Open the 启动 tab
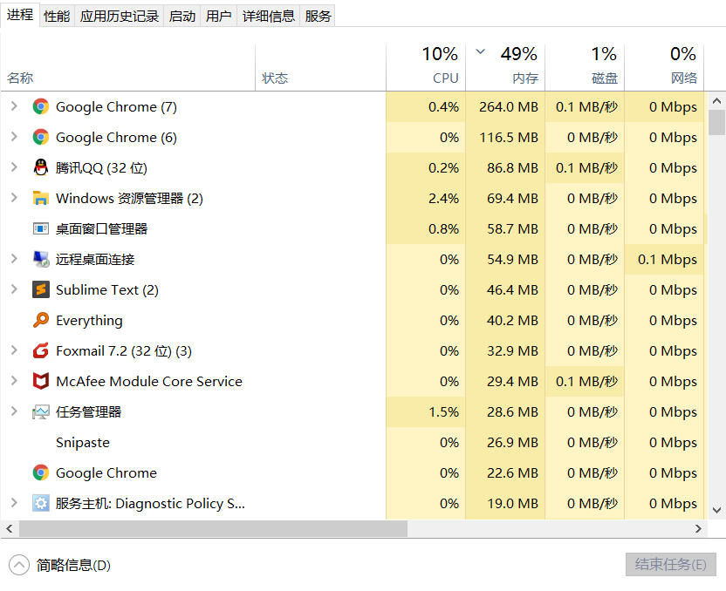The width and height of the screenshot is (726, 591). (x=182, y=17)
